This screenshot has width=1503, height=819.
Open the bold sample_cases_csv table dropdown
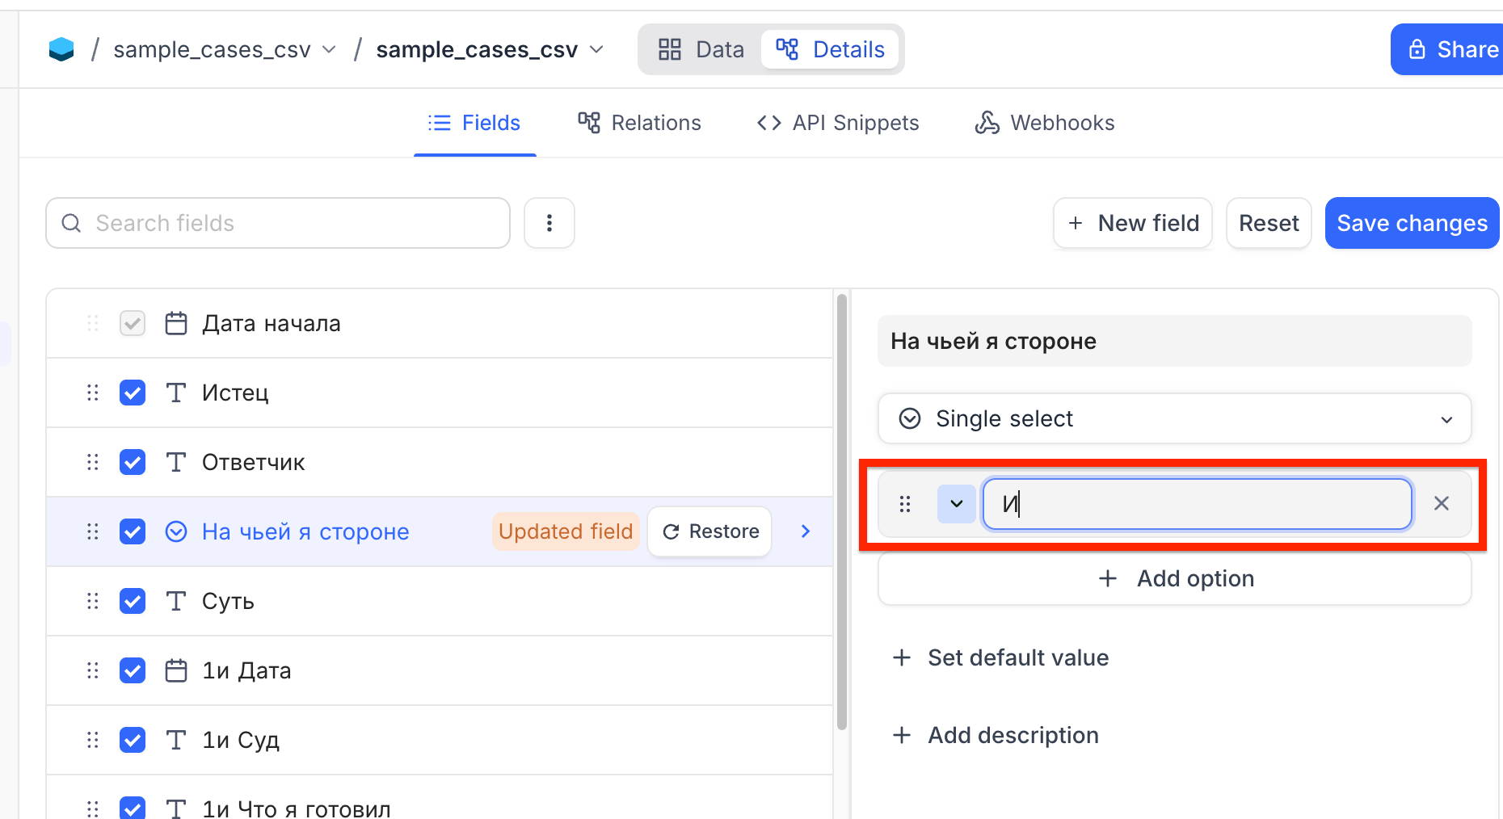tap(490, 49)
